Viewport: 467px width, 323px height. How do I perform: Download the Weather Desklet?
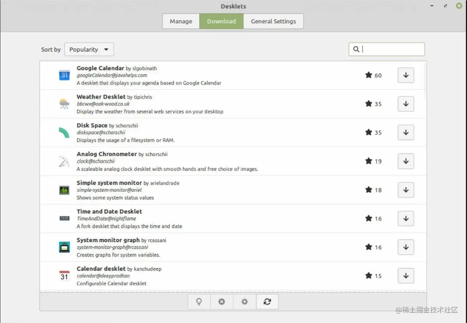[x=406, y=104]
